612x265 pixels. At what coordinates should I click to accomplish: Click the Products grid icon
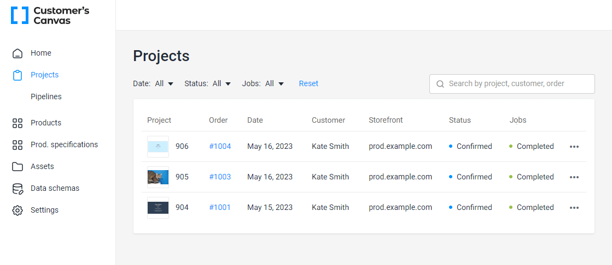pyautogui.click(x=17, y=123)
